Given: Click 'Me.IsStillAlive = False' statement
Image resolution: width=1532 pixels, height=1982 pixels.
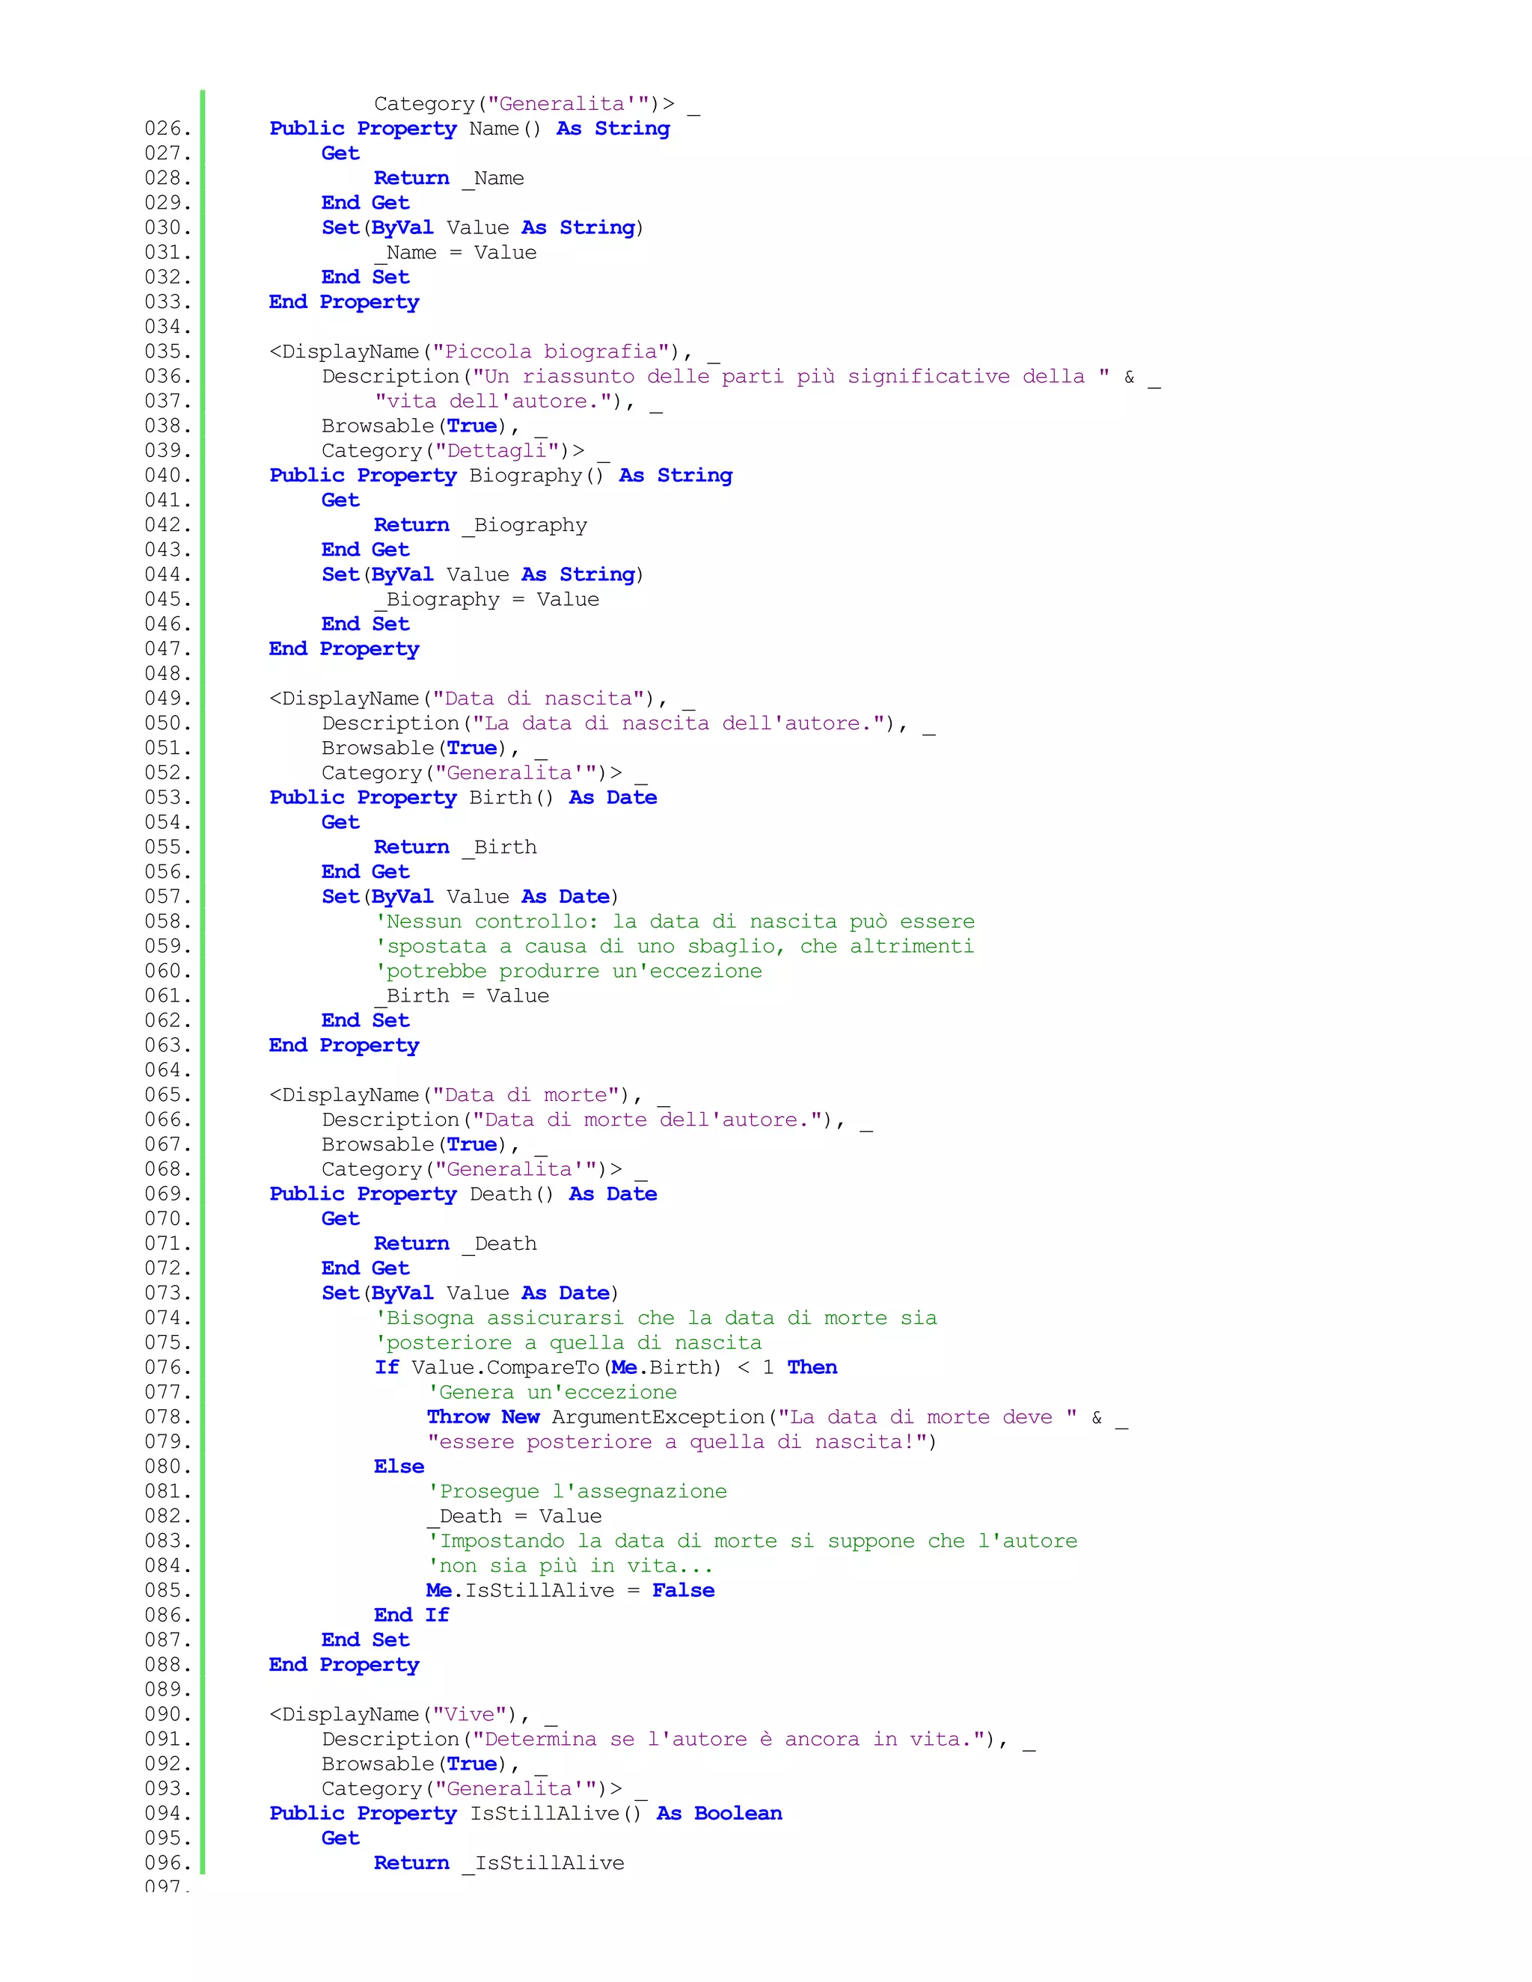Looking at the screenshot, I should point(571,1591).
